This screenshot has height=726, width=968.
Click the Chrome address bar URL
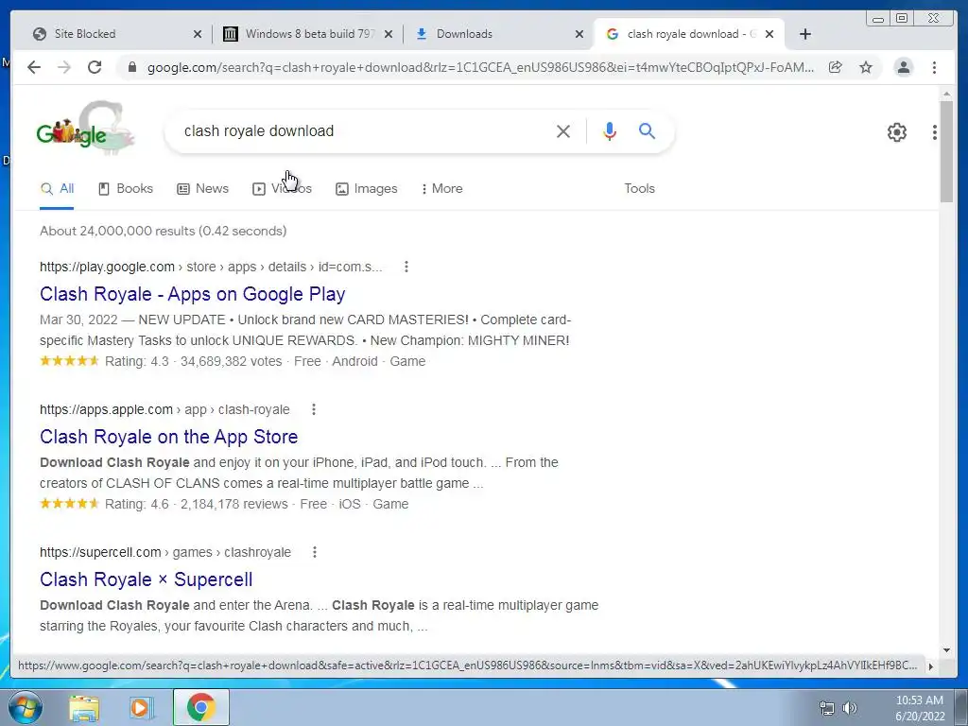coord(480,67)
